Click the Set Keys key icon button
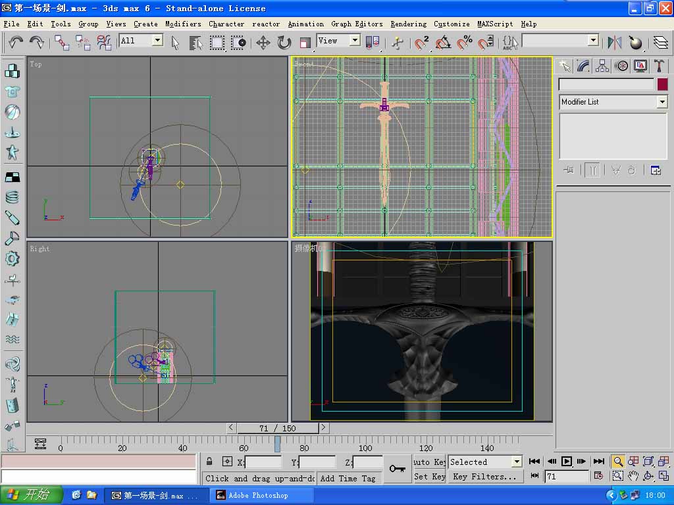This screenshot has width=674, height=505. [x=397, y=468]
